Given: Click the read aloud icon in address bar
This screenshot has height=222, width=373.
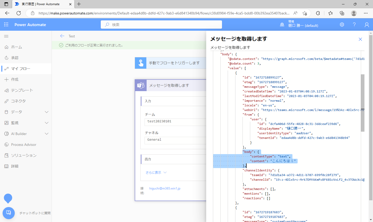Looking at the screenshot, I should (x=295, y=13).
